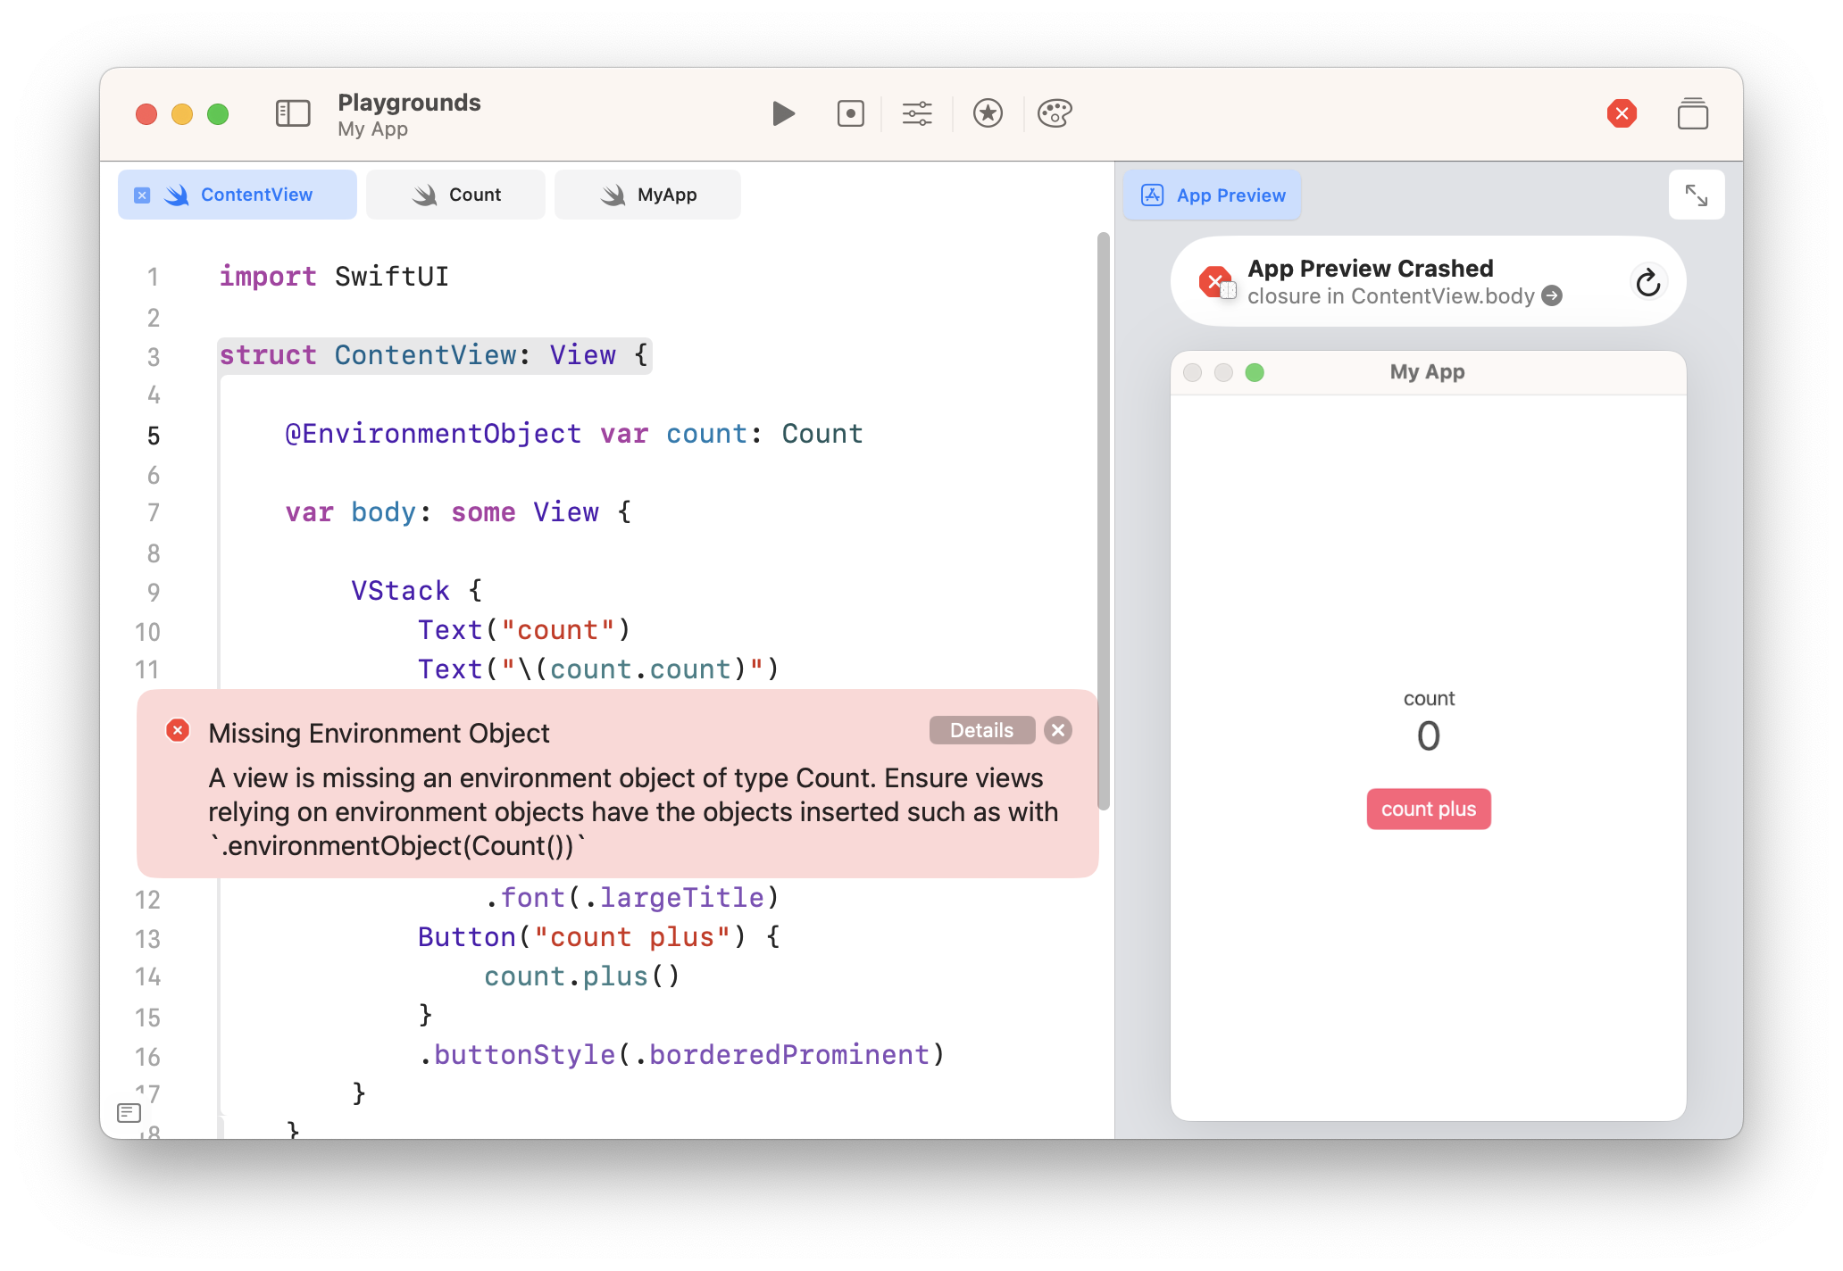Toggle the preview pane icon at top right
Image resolution: width=1843 pixels, height=1271 pixels.
pos(1692,114)
